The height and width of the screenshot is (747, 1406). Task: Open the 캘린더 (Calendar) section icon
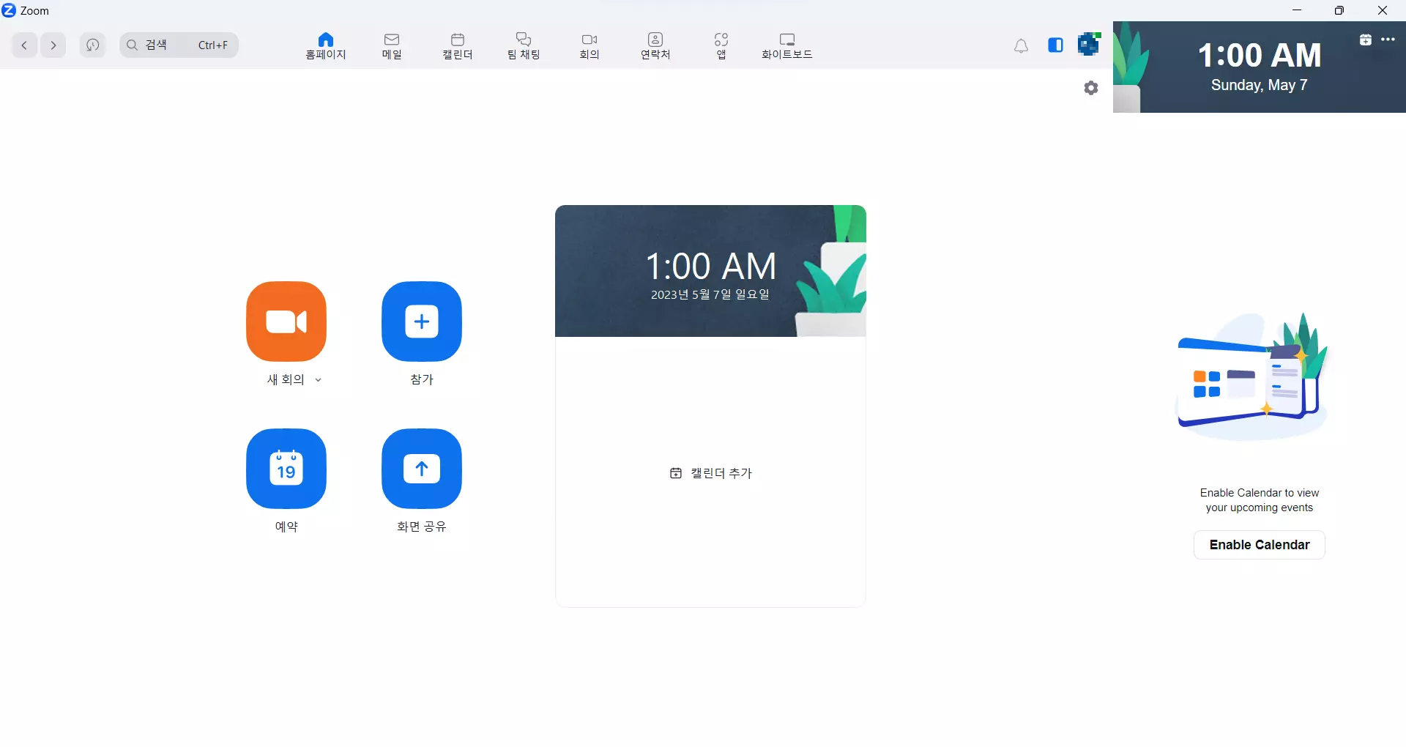pyautogui.click(x=457, y=45)
